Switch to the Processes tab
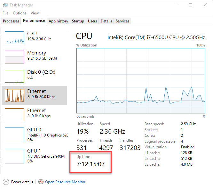 tap(11, 21)
